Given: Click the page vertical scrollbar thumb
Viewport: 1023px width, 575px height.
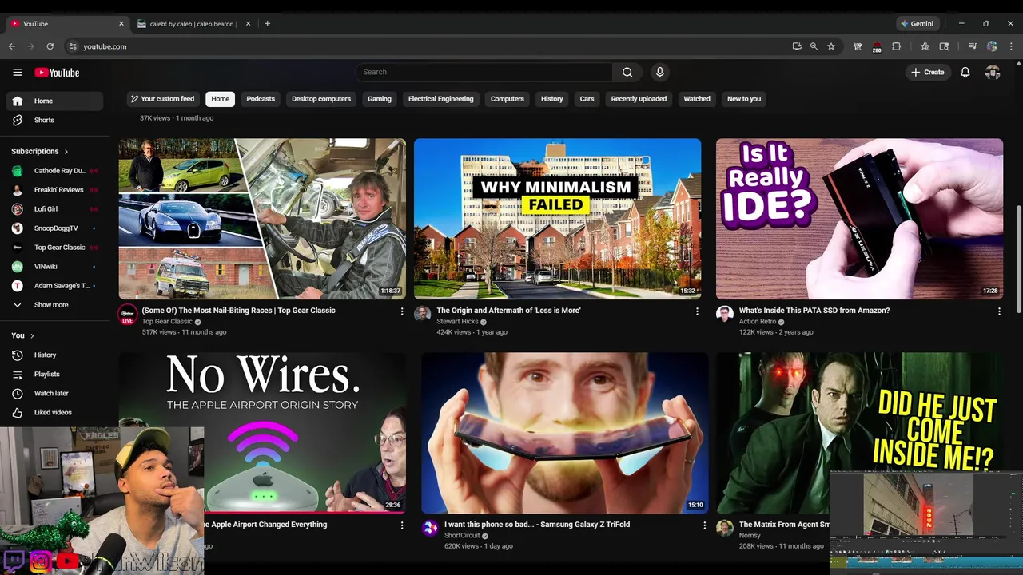Looking at the screenshot, I should [x=1018, y=260].
